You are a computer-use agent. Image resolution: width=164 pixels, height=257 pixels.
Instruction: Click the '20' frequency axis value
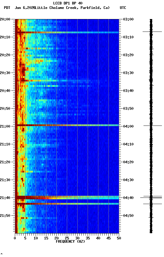click(x=56, y=238)
